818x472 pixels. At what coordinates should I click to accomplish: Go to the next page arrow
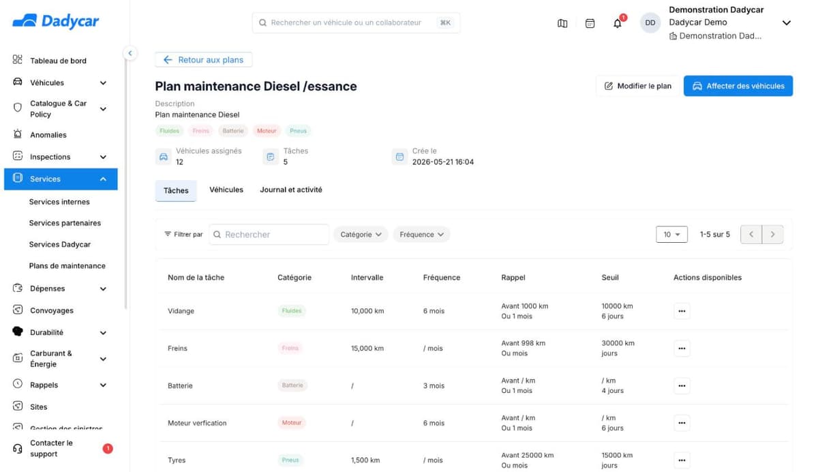[772, 234]
